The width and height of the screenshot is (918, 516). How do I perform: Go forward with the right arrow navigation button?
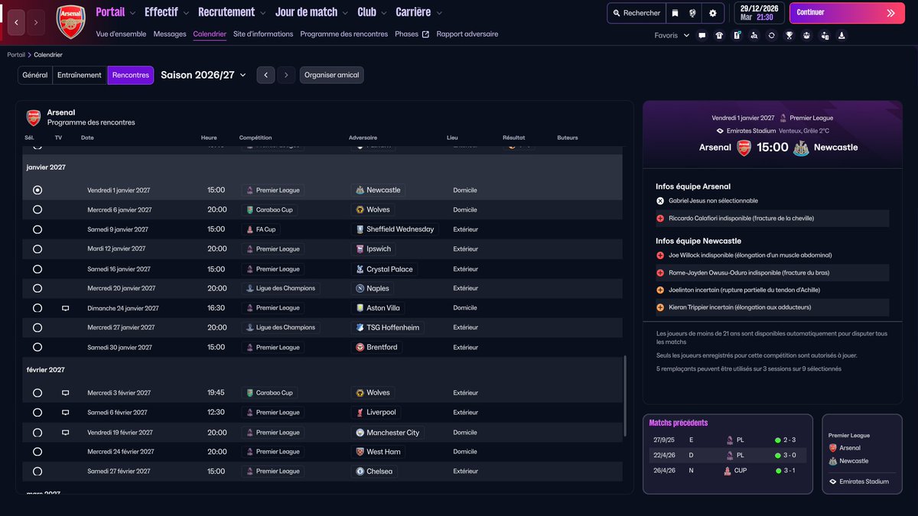[x=36, y=22]
